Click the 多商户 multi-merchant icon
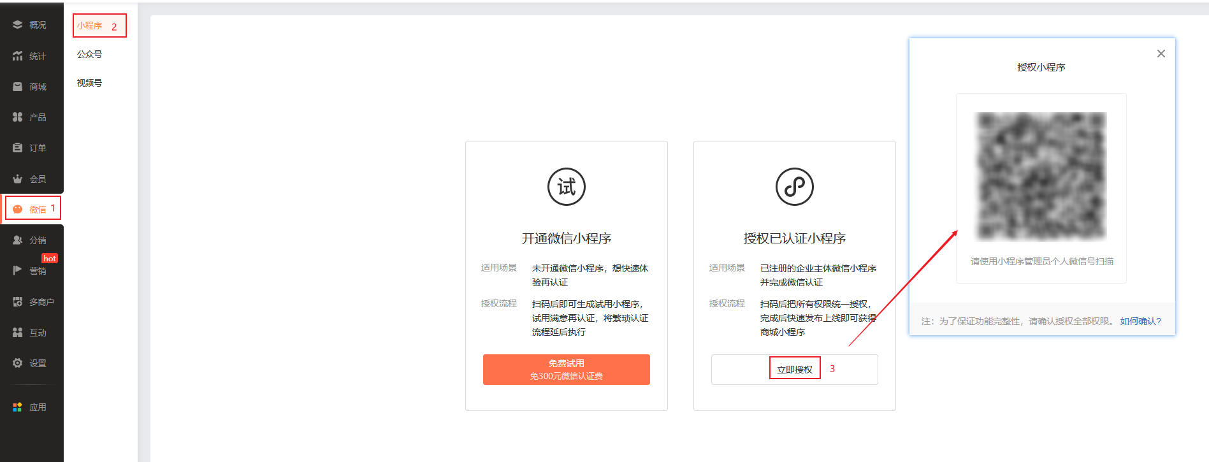The height and width of the screenshot is (462, 1209). click(x=17, y=302)
